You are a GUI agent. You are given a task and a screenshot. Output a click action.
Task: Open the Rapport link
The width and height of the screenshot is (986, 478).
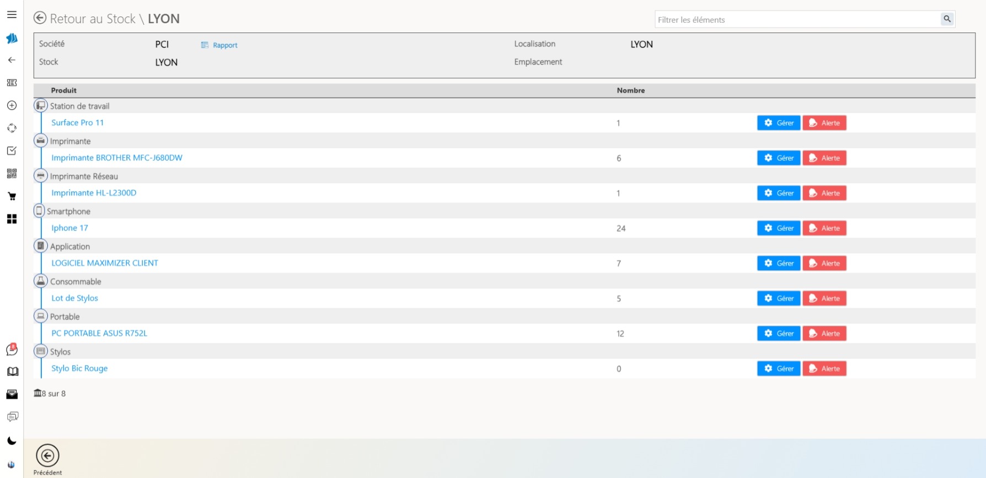tap(219, 45)
